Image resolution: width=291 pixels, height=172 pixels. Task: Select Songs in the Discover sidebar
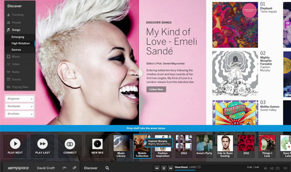20,30
